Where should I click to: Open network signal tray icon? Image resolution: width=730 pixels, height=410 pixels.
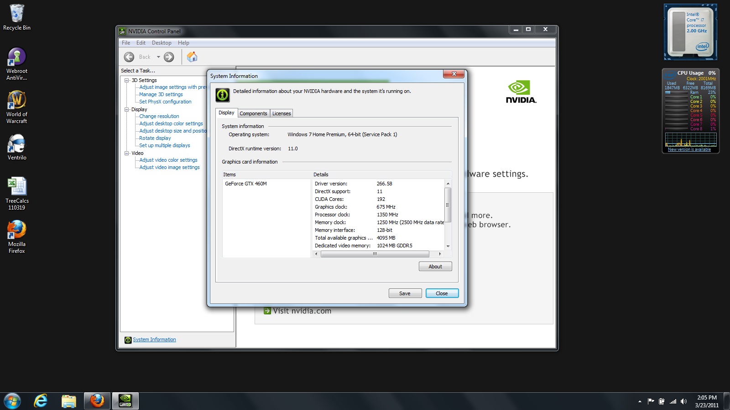673,401
